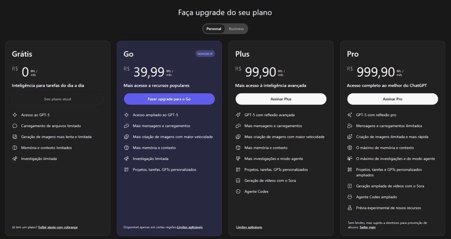This screenshot has width=451, height=239.
Task: Click image icon next to Geração de imagens mais lenta
Action: 15,137
